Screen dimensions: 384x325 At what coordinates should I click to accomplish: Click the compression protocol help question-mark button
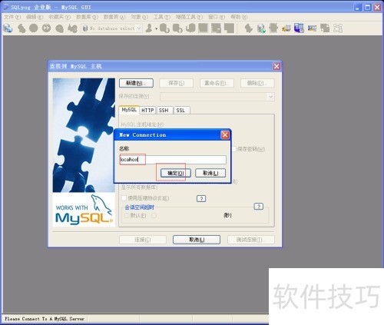point(201,198)
